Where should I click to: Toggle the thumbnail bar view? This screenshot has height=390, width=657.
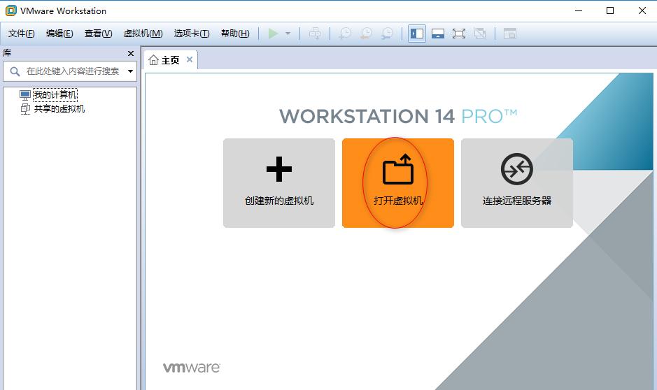438,34
